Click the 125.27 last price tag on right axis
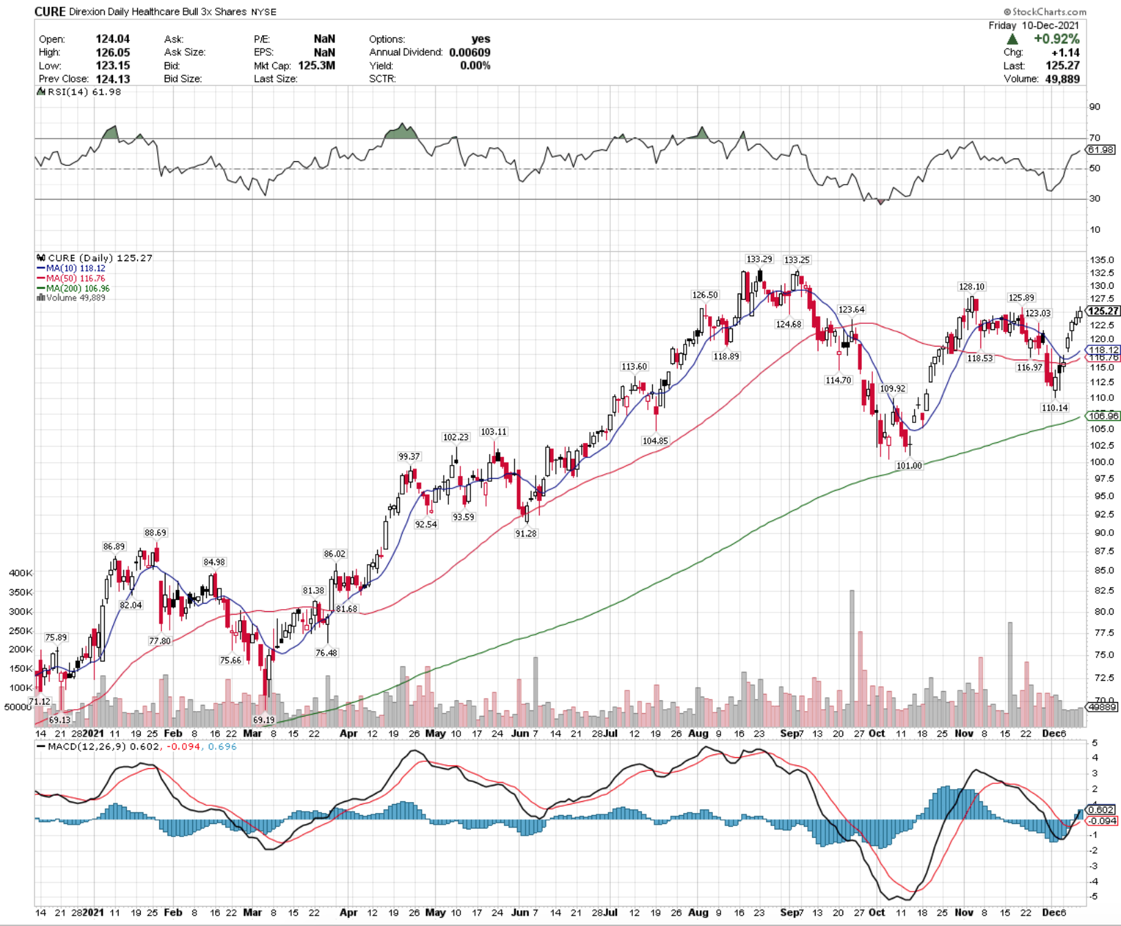Image resolution: width=1121 pixels, height=926 pixels. (x=1102, y=311)
